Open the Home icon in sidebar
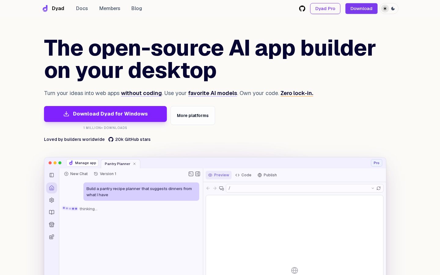The width and height of the screenshot is (440, 275). [x=52, y=188]
